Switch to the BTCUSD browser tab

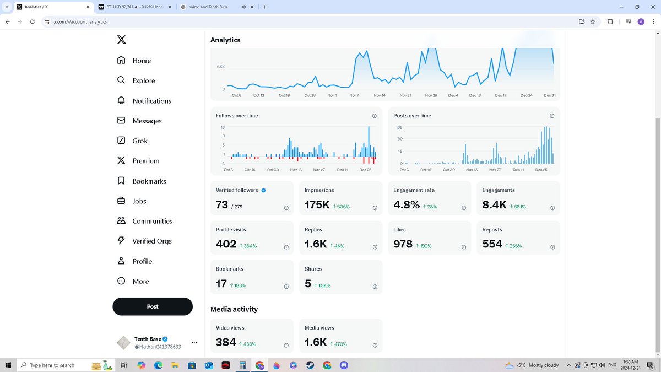click(x=136, y=7)
